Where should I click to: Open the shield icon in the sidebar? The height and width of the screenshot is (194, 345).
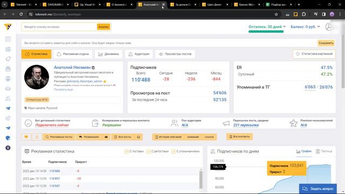pyautogui.click(x=8, y=138)
